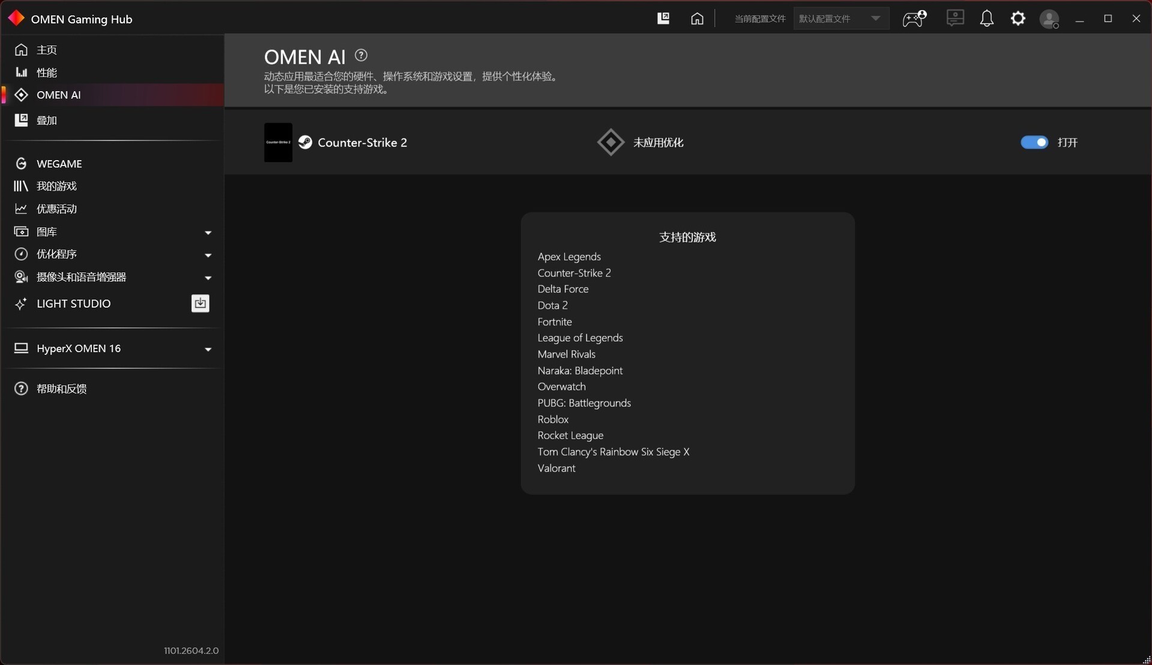Open notifications bell icon
The image size is (1152, 665).
986,19
